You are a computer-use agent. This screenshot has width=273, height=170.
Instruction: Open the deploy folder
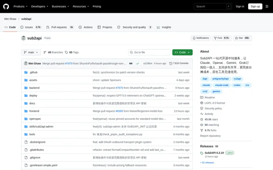33,96
